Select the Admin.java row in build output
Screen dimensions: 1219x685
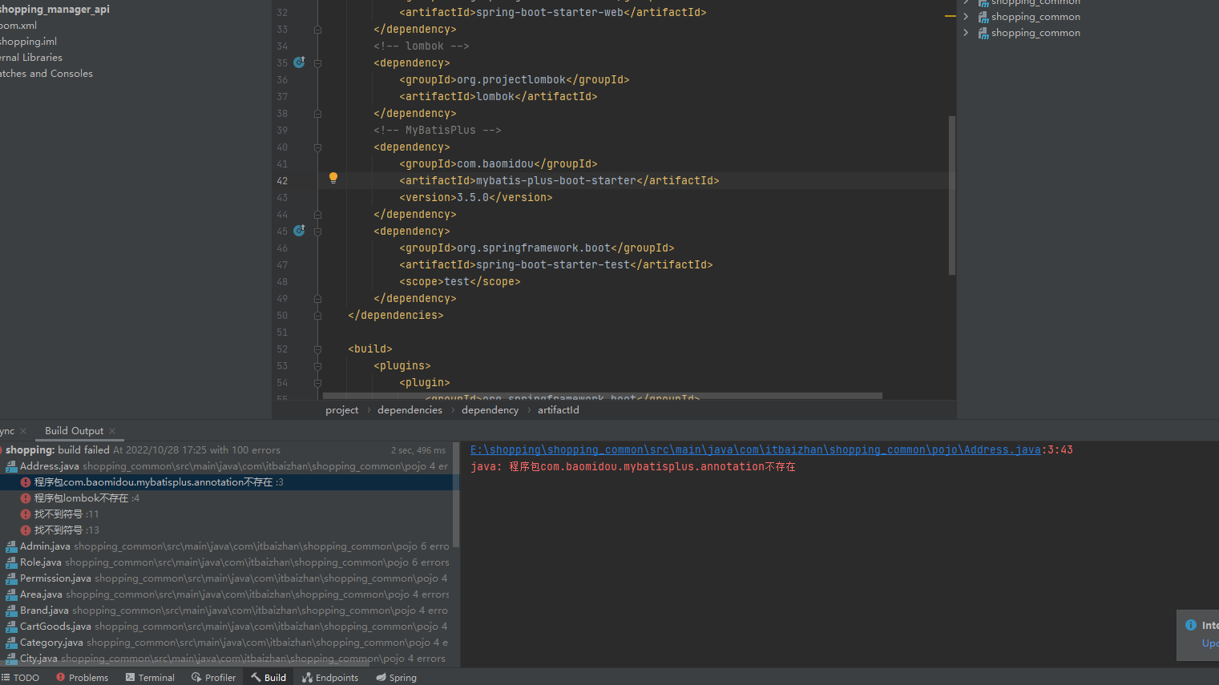coord(224,546)
